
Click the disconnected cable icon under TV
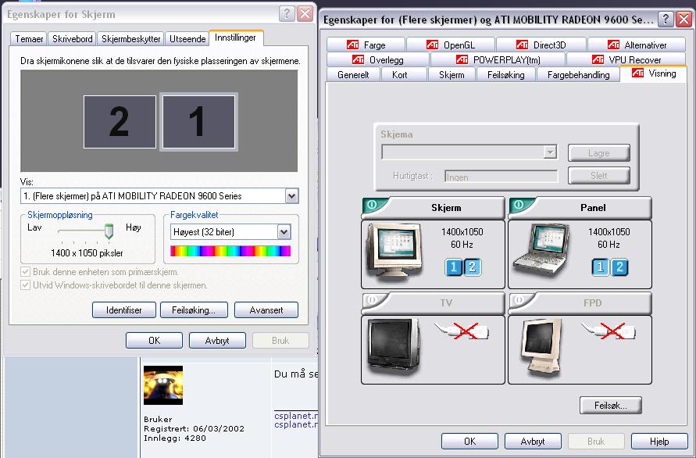462,331
